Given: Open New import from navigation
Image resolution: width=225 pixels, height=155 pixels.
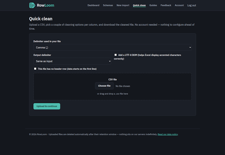Looking at the screenshot, I should pos(123,5).
